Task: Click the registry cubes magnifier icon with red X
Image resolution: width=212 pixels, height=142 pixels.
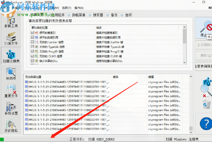Action: pyautogui.click(x=206, y=87)
